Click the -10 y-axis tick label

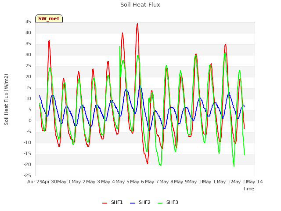click(x=27, y=142)
